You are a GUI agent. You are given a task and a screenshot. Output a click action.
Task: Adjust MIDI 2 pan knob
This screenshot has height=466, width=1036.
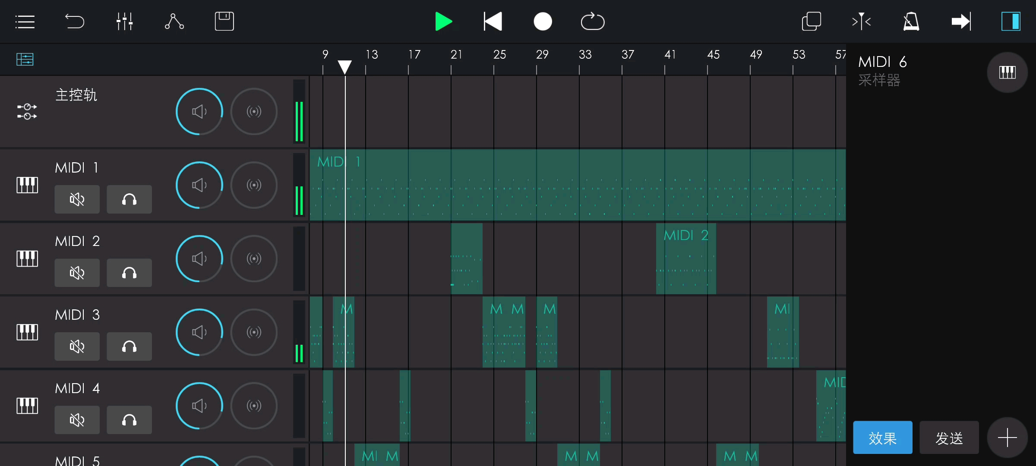pos(254,258)
